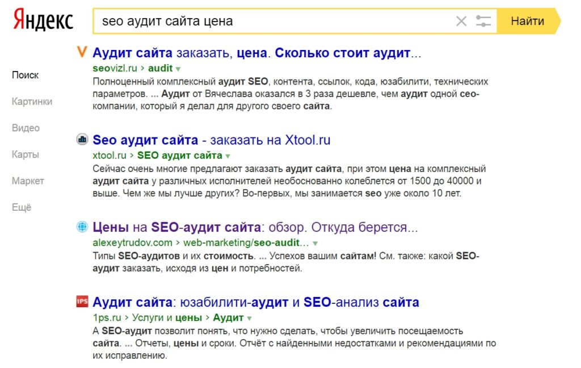Expand the Ещё menu

point(22,207)
